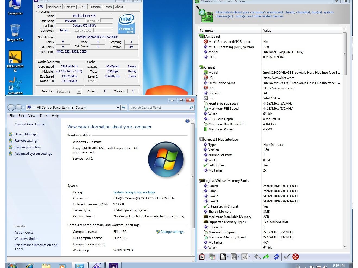
Task: Click the Sandra list scrollbar down arrow
Action: tap(345, 247)
